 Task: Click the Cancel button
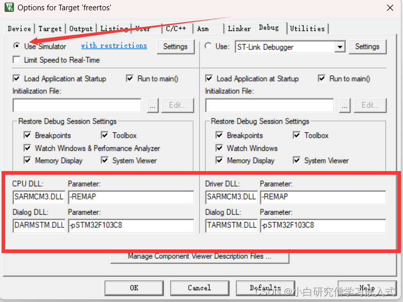(x=199, y=288)
